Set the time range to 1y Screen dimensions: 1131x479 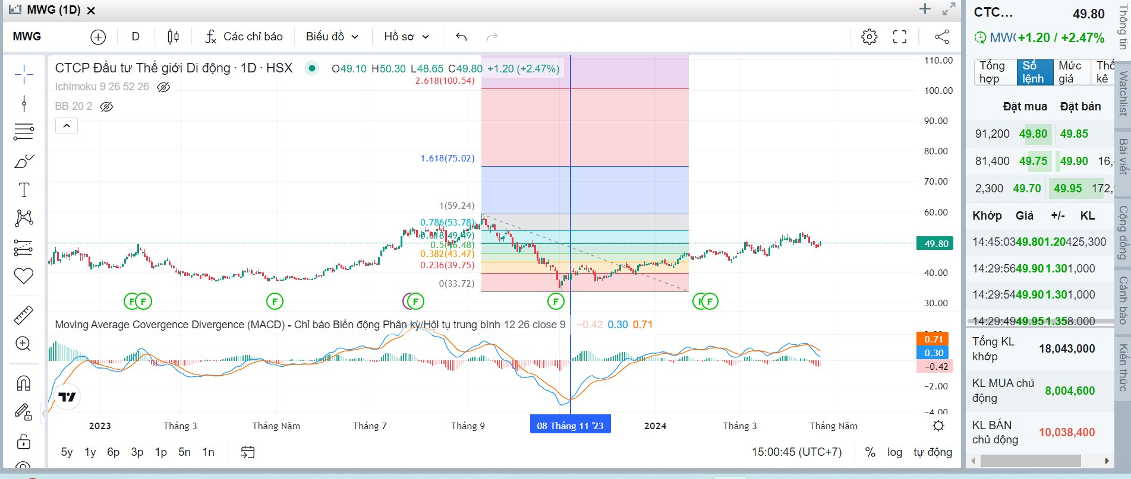(90, 452)
